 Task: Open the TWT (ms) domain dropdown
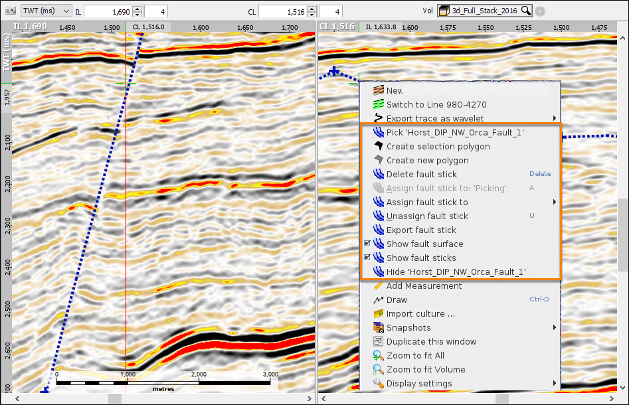click(46, 11)
